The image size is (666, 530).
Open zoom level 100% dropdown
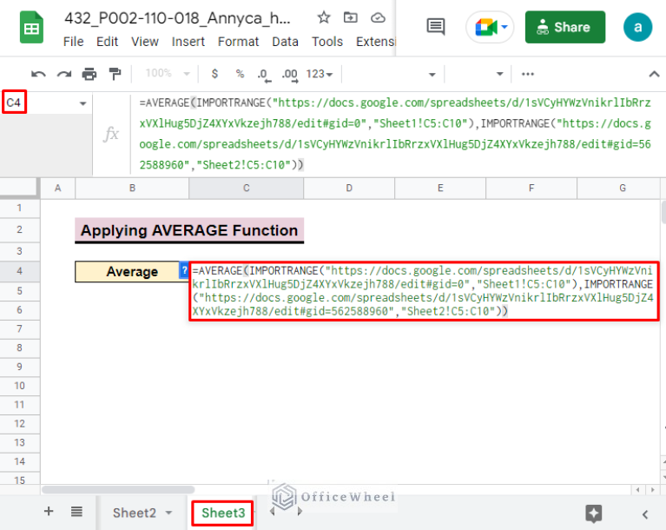coord(168,73)
